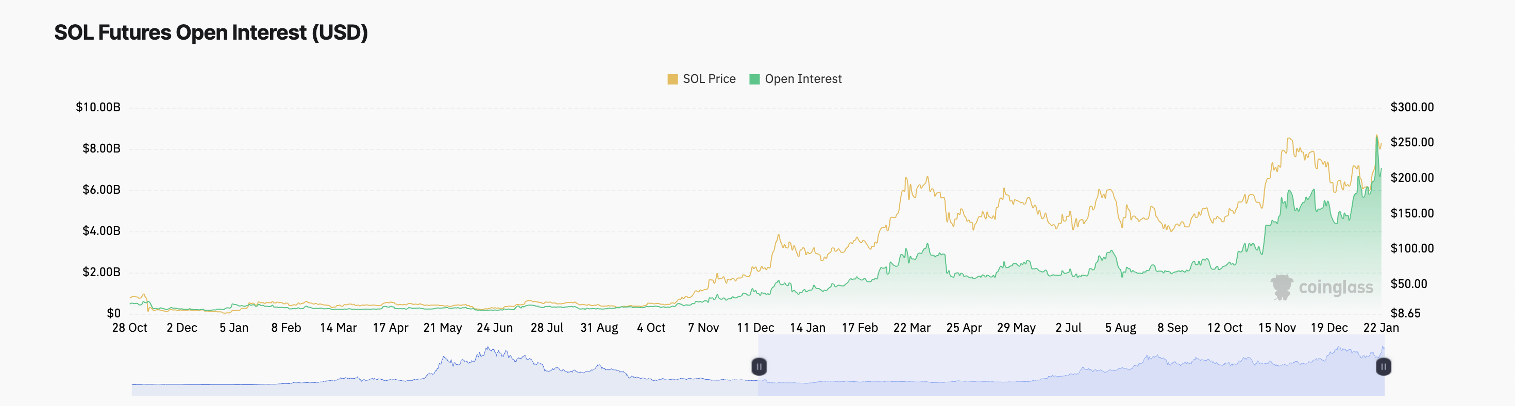Click the 5 Aug date label
The width and height of the screenshot is (1515, 406).
pyautogui.click(x=1120, y=328)
